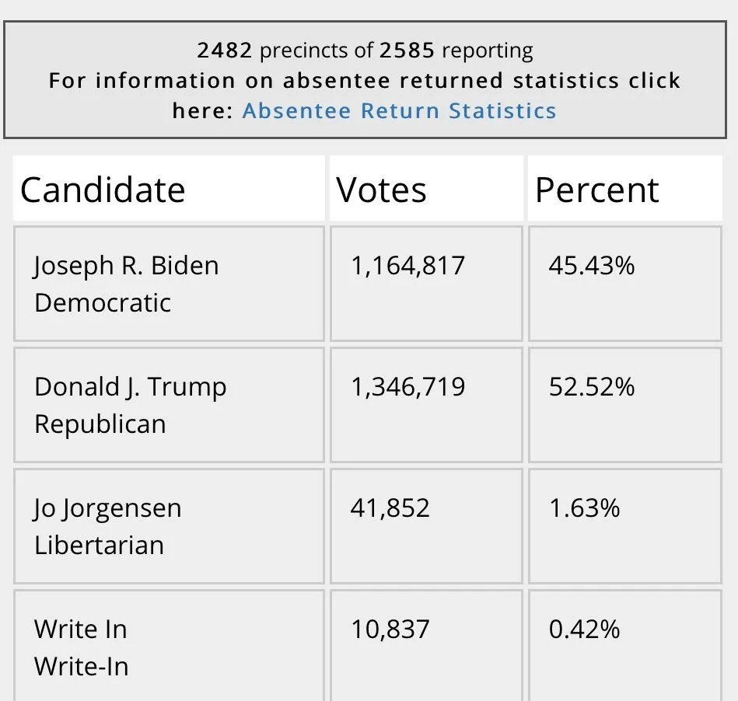The image size is (738, 701).
Task: Click the 2585 total precincts number
Action: [x=407, y=51]
